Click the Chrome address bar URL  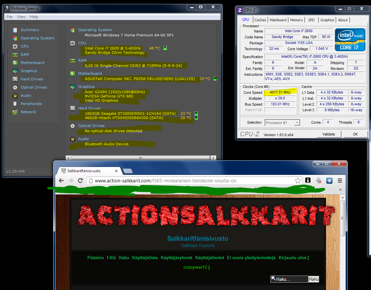(166, 181)
